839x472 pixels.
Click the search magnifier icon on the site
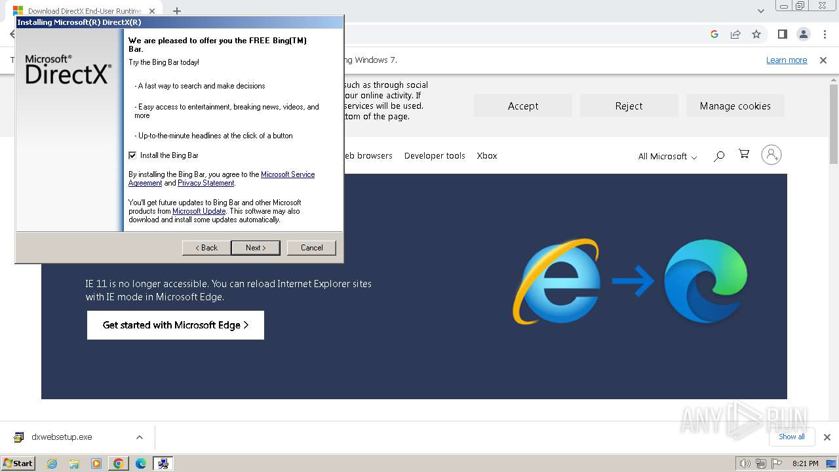[719, 155]
